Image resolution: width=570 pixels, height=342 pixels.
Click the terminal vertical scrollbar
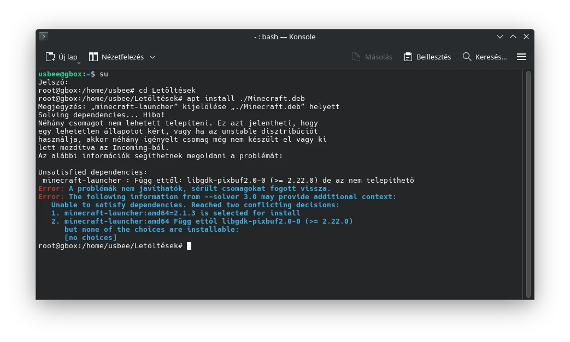528,184
